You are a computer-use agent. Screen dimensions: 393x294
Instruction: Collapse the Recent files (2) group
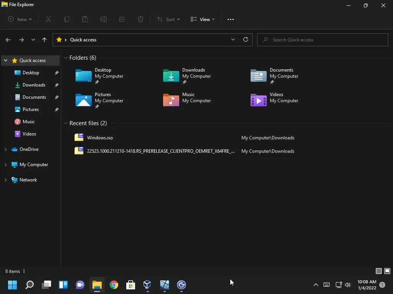(x=66, y=123)
